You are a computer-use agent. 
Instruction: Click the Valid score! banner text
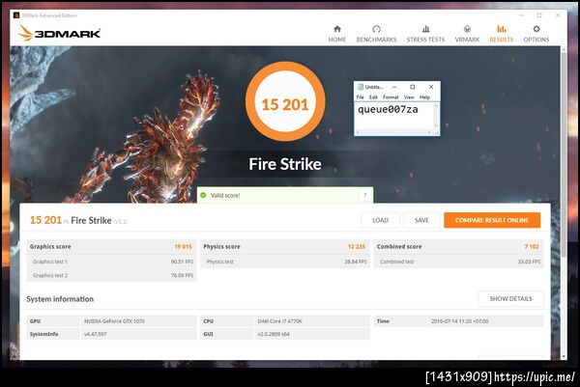tap(225, 195)
